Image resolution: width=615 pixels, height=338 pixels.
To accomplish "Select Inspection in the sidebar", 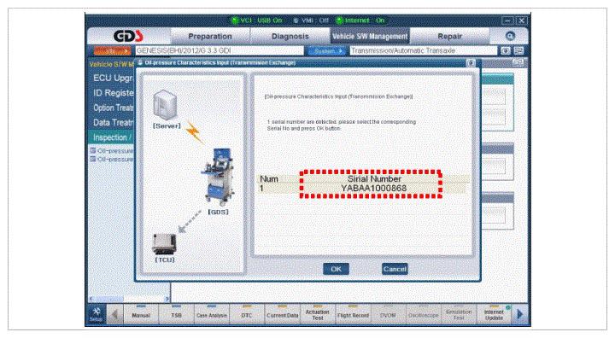I will (111, 137).
